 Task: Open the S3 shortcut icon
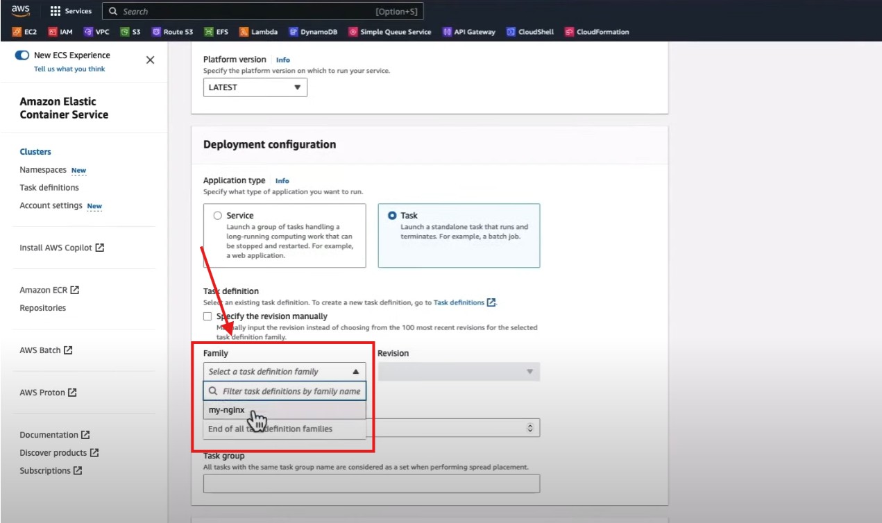point(125,32)
